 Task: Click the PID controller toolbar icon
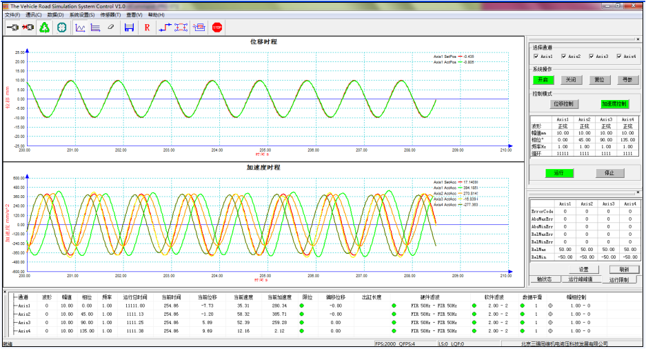tap(199, 28)
